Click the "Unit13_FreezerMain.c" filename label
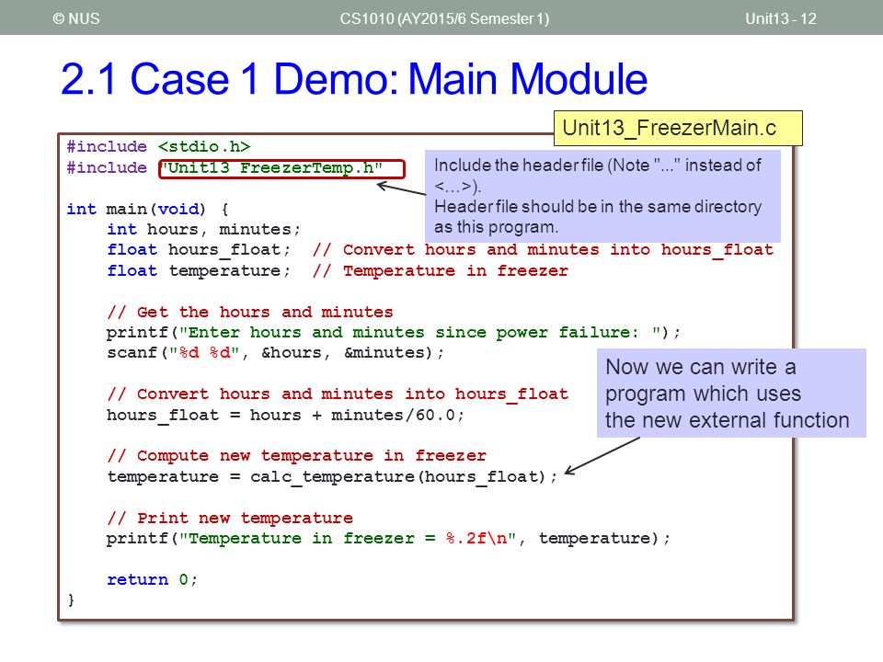 tap(678, 129)
